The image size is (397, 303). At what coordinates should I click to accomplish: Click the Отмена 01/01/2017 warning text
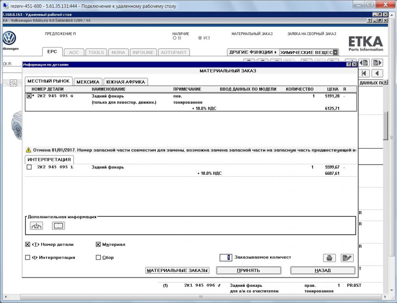click(x=194, y=150)
